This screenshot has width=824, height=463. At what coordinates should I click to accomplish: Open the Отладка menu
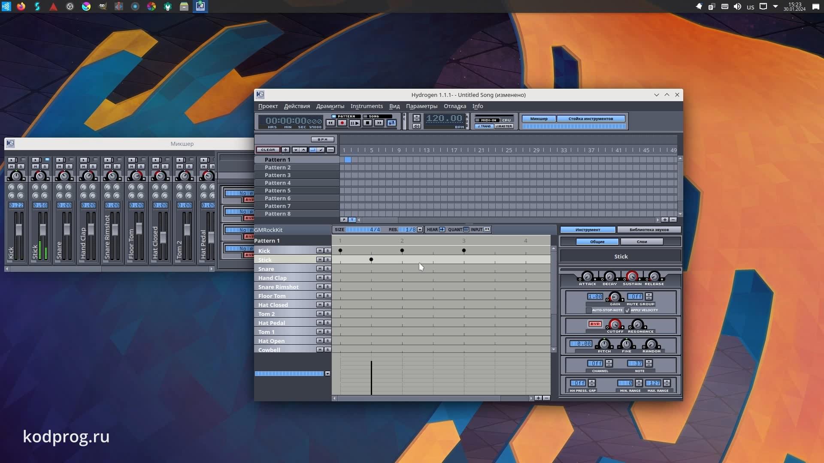[454, 106]
